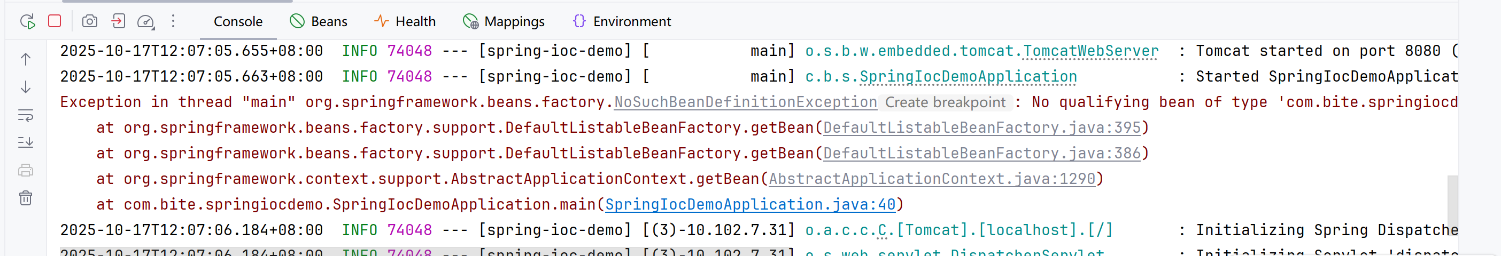The height and width of the screenshot is (256, 1501).
Task: Click o.a.c.c.C.[Tomcat].[localhost].[/] logger text
Action: click(x=959, y=230)
